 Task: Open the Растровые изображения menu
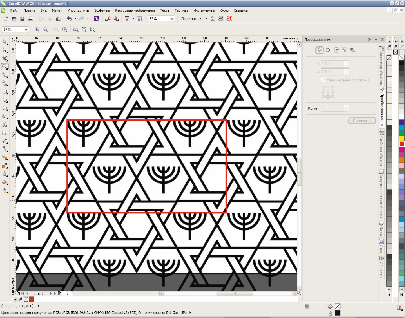click(x=135, y=10)
